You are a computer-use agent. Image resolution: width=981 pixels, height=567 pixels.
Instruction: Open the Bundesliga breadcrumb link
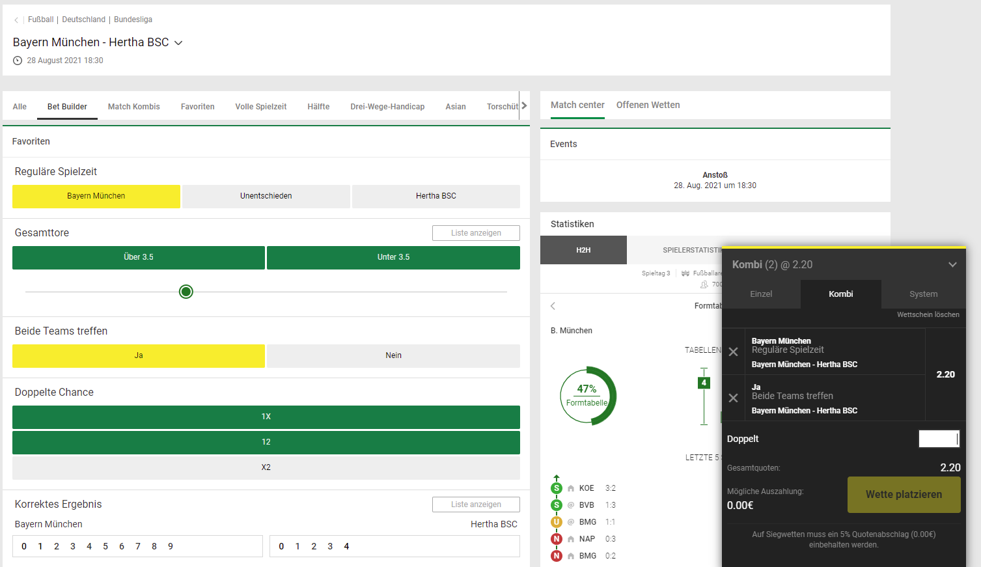133,20
